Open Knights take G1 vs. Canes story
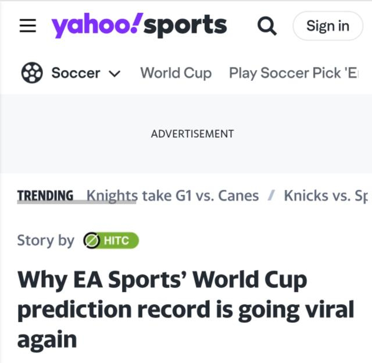 click(x=173, y=196)
